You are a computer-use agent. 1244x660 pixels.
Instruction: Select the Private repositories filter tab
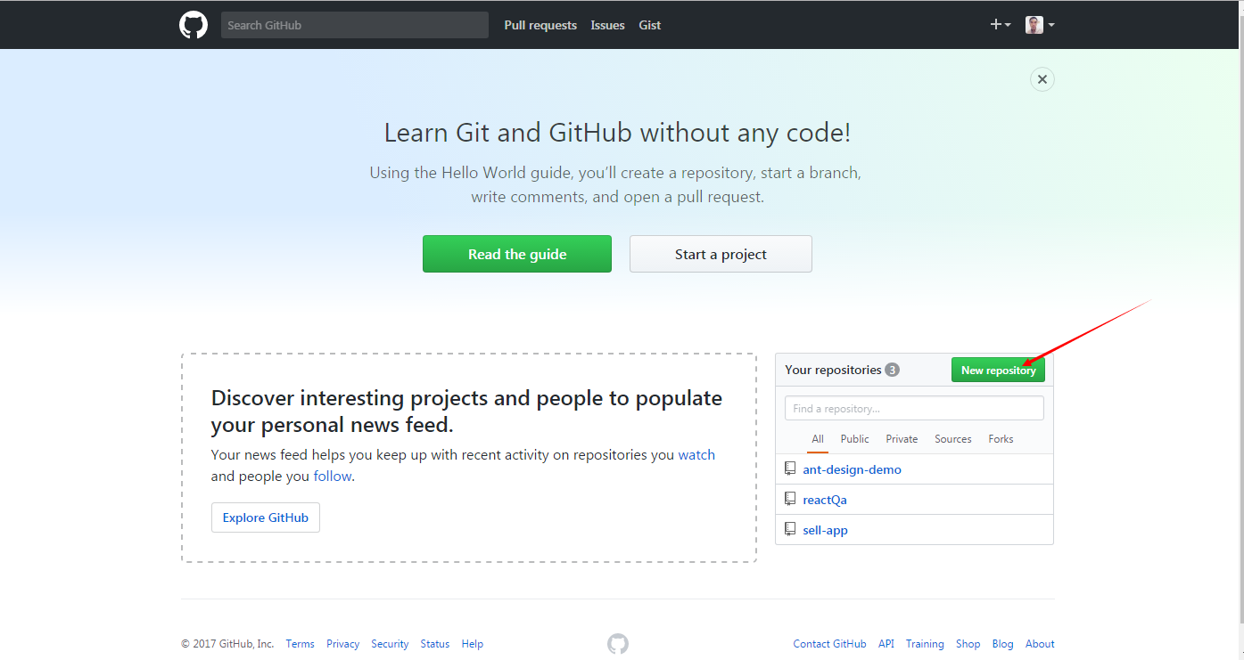point(902,439)
